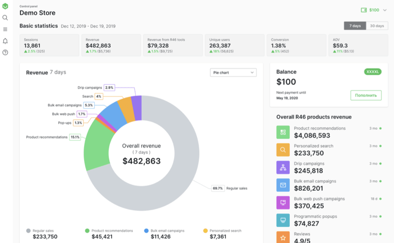Open the help question mark icon
The height and width of the screenshot is (243, 394).
(x=5, y=52)
